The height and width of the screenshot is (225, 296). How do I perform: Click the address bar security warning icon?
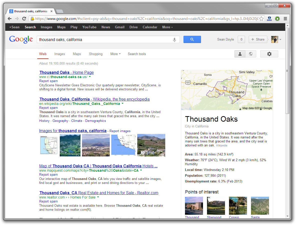[32, 19]
